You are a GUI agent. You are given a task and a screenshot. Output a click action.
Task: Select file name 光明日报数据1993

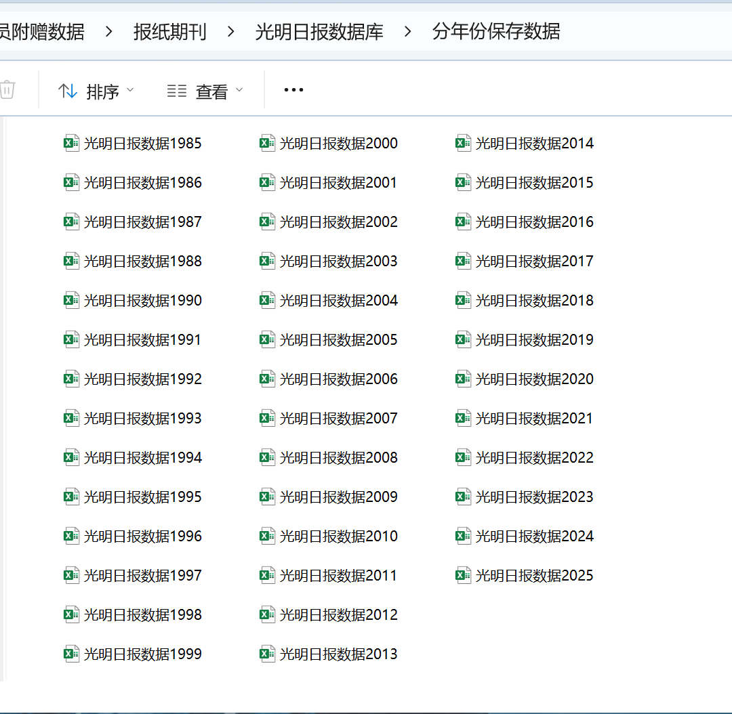pos(143,418)
